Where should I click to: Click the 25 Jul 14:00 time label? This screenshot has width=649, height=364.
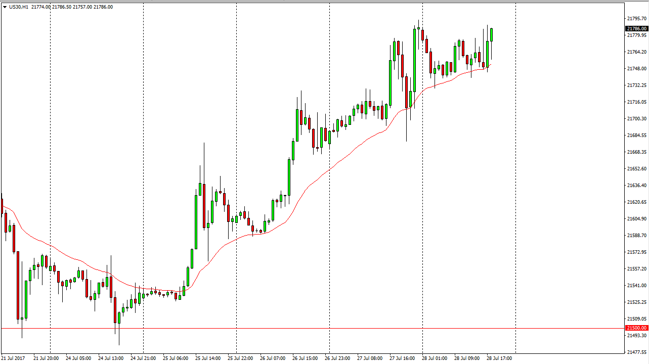pos(208,358)
